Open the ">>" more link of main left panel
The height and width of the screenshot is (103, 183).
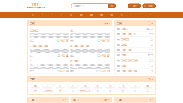point(107,24)
